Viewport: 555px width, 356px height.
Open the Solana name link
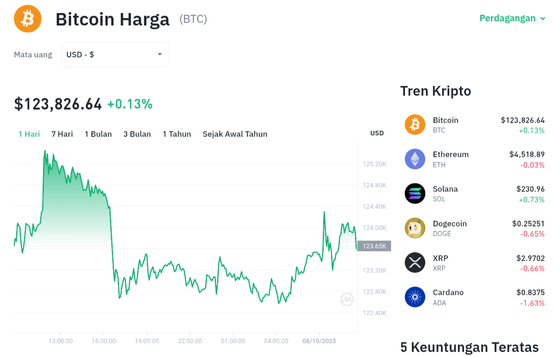tap(445, 189)
